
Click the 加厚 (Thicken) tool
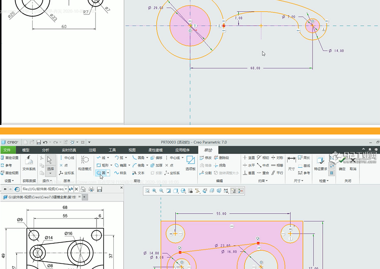(156, 165)
